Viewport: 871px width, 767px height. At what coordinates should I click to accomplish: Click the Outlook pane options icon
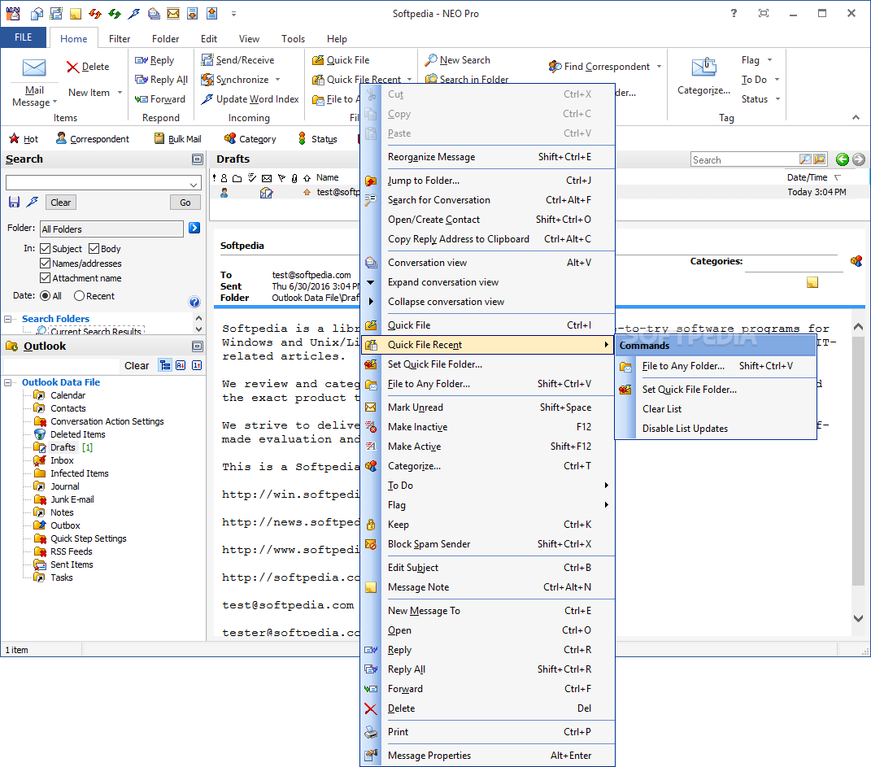(x=197, y=346)
